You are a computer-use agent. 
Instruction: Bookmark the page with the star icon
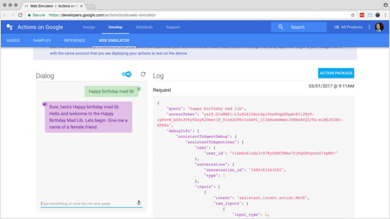coord(352,15)
